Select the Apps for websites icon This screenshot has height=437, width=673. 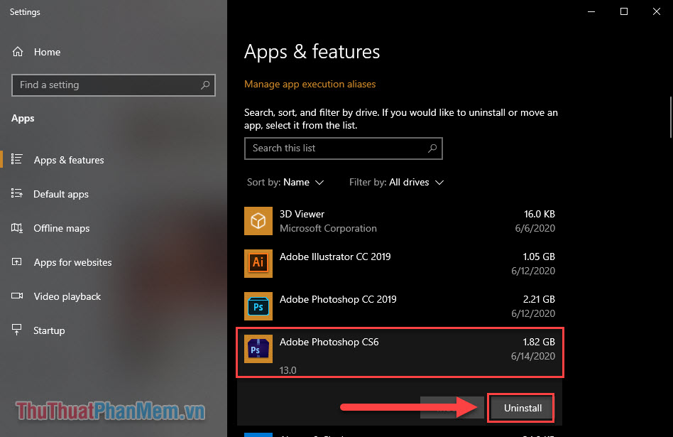[x=17, y=262]
